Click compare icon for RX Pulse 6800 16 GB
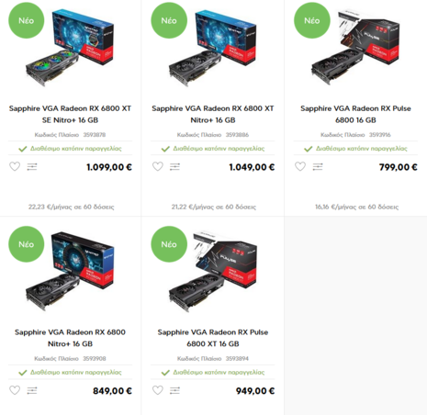 pyautogui.click(x=318, y=167)
